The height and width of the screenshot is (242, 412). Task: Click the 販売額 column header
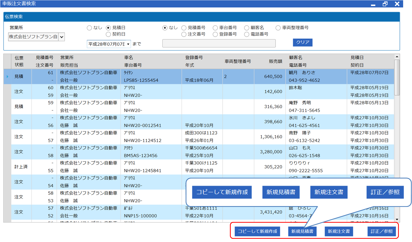[275, 61]
